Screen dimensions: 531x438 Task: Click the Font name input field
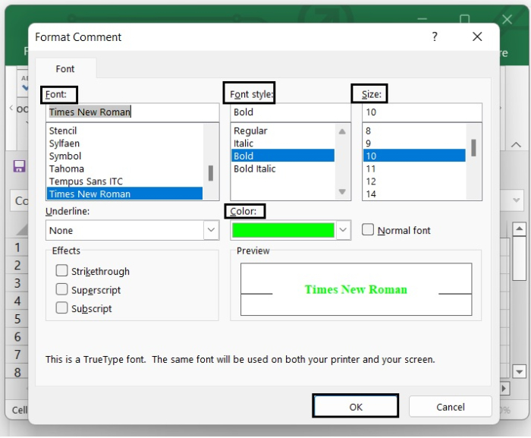pos(133,112)
